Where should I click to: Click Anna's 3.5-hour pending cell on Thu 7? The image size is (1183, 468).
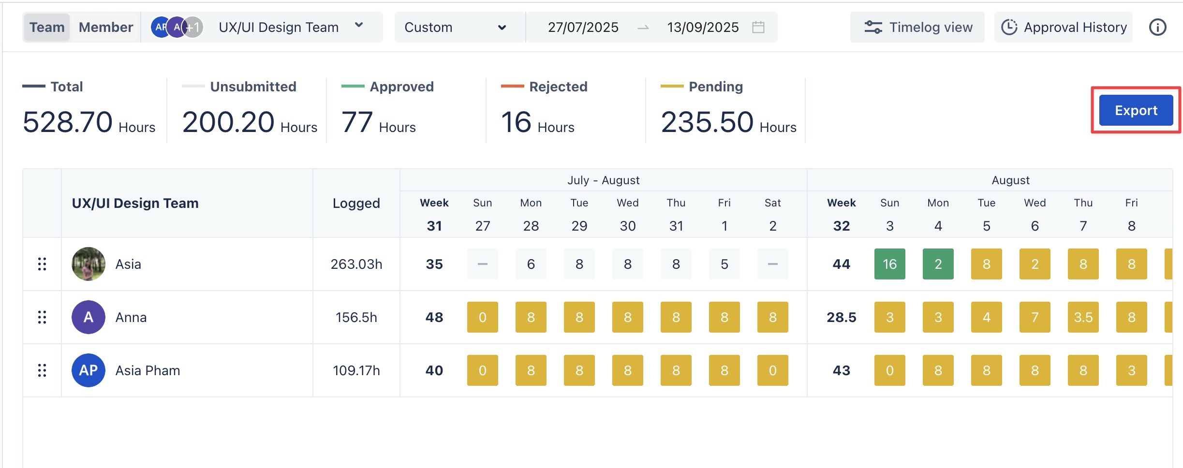pos(1083,317)
